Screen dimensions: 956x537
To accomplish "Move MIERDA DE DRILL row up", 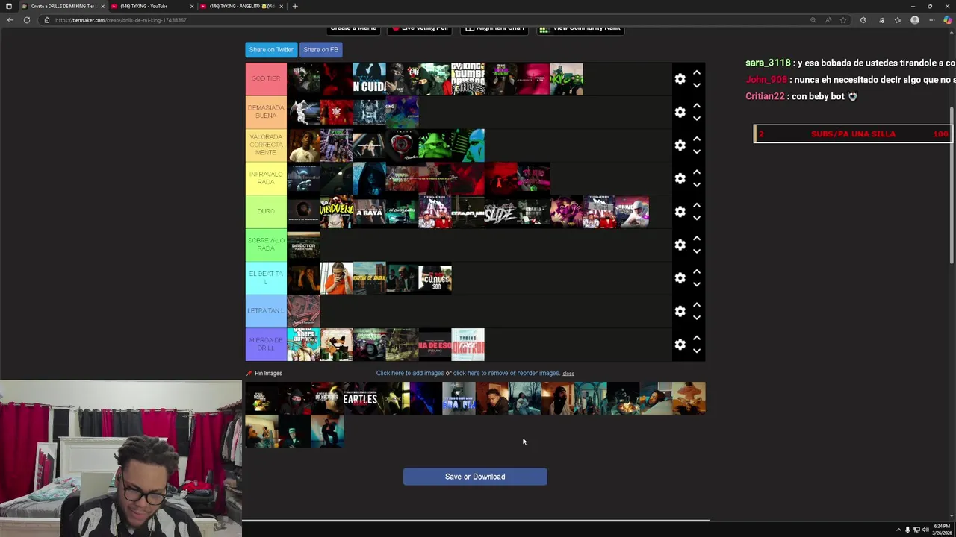I will [696, 338].
